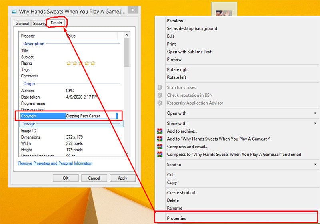Click the shield icon beside Kaspersky Application Advisor
Viewport: 320px width, 224px height.
pos(160,103)
